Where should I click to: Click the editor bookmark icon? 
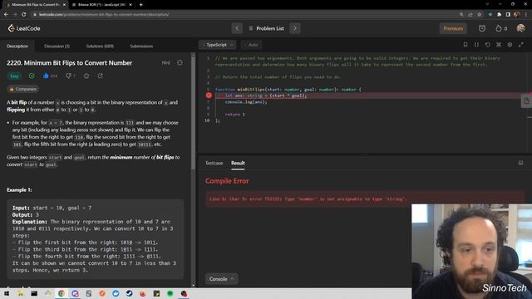pos(465,45)
